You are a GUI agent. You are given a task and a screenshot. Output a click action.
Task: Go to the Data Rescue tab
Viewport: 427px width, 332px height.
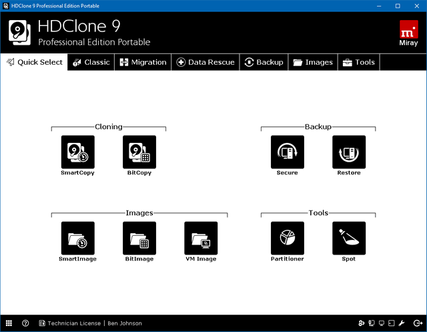(x=205, y=62)
